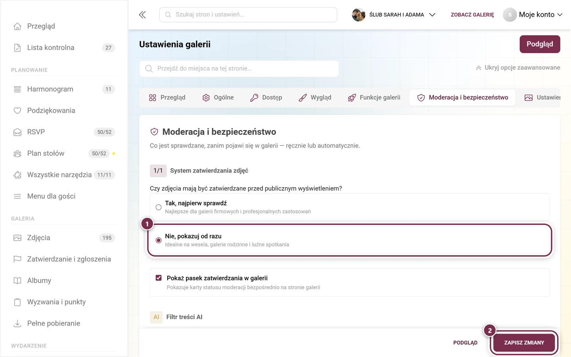Viewport: 571px width, 357px height.
Task: Click the account avatar circle
Action: [x=510, y=15]
